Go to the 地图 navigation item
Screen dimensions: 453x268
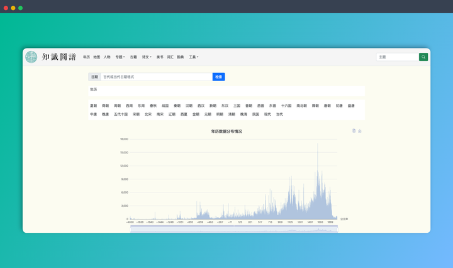tap(97, 57)
